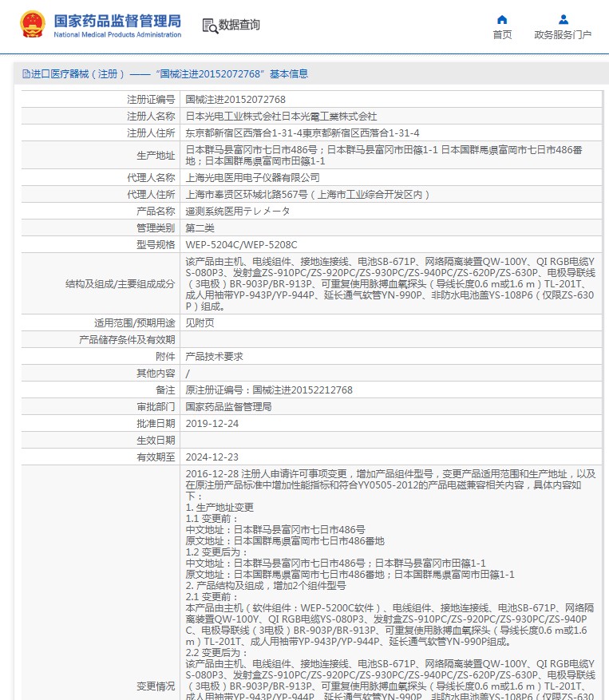This screenshot has width=609, height=700.
Task: Click the 政务服务门户 user icon
Action: tap(563, 20)
